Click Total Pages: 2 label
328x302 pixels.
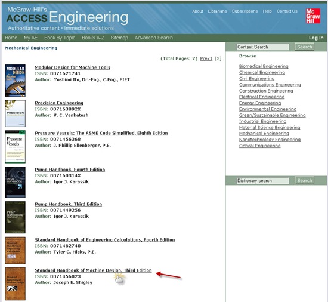click(179, 58)
